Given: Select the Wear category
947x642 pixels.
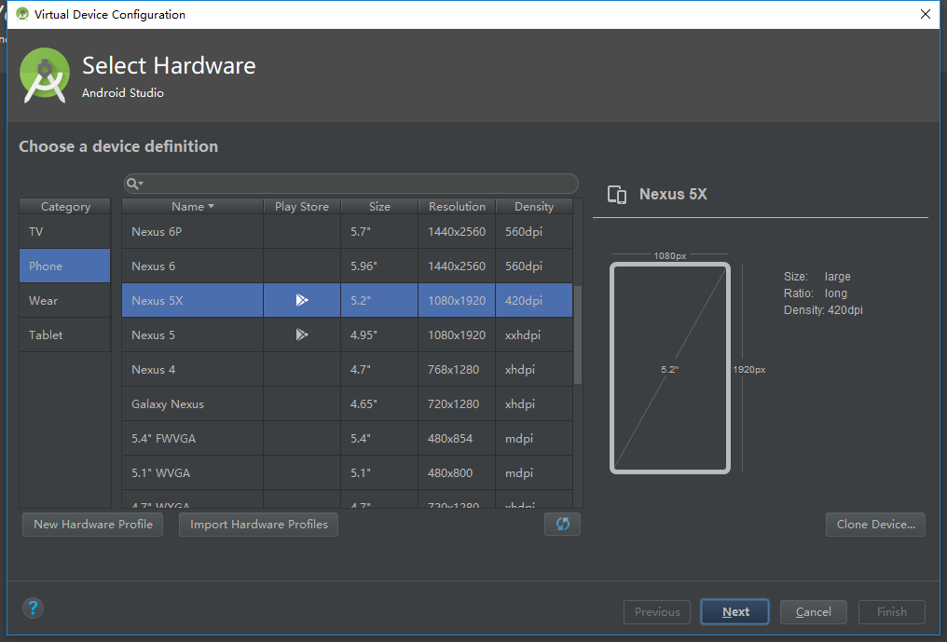Looking at the screenshot, I should pos(64,300).
